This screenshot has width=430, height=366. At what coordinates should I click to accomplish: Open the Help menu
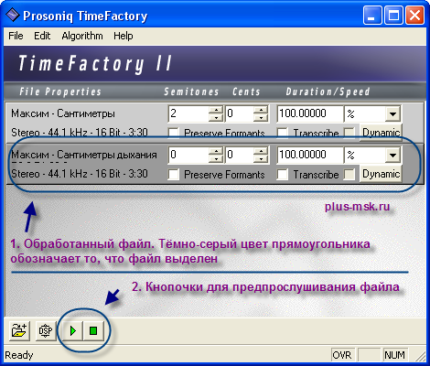pyautogui.click(x=124, y=36)
